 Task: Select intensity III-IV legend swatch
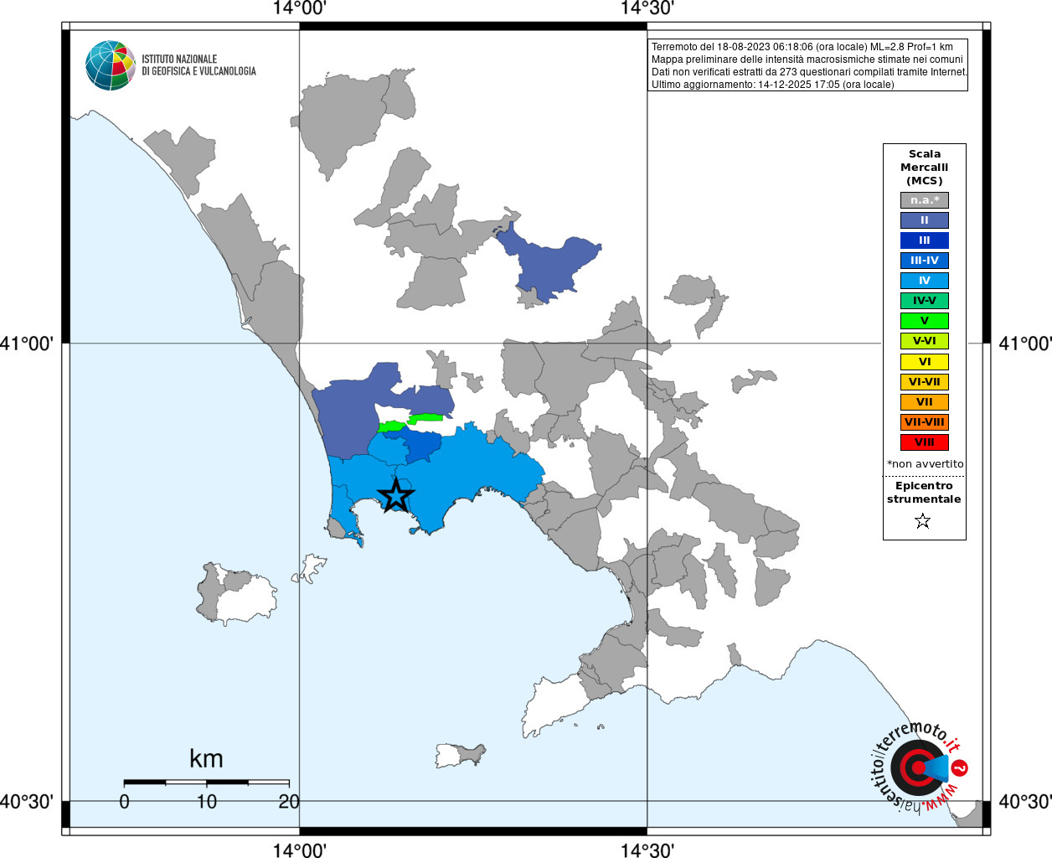[925, 261]
